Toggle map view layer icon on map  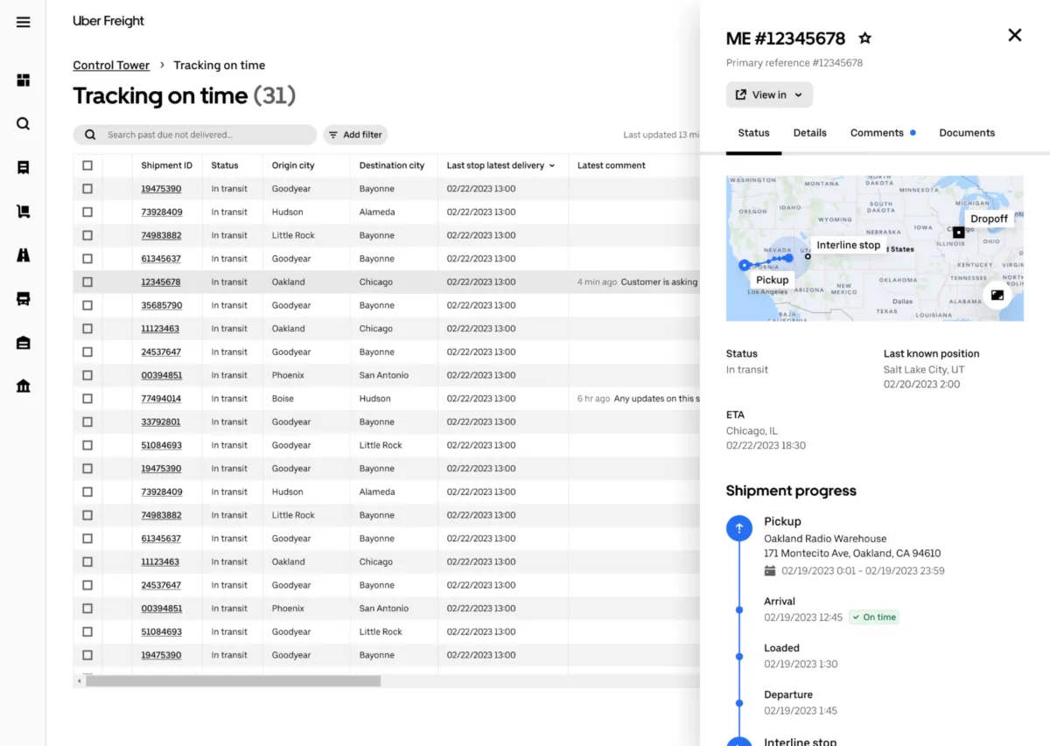click(x=997, y=296)
